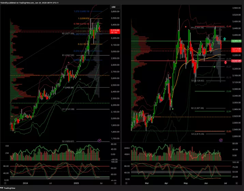Click the red 3,319.68 price label on left chart
The image size is (244, 191).
tap(115, 32)
